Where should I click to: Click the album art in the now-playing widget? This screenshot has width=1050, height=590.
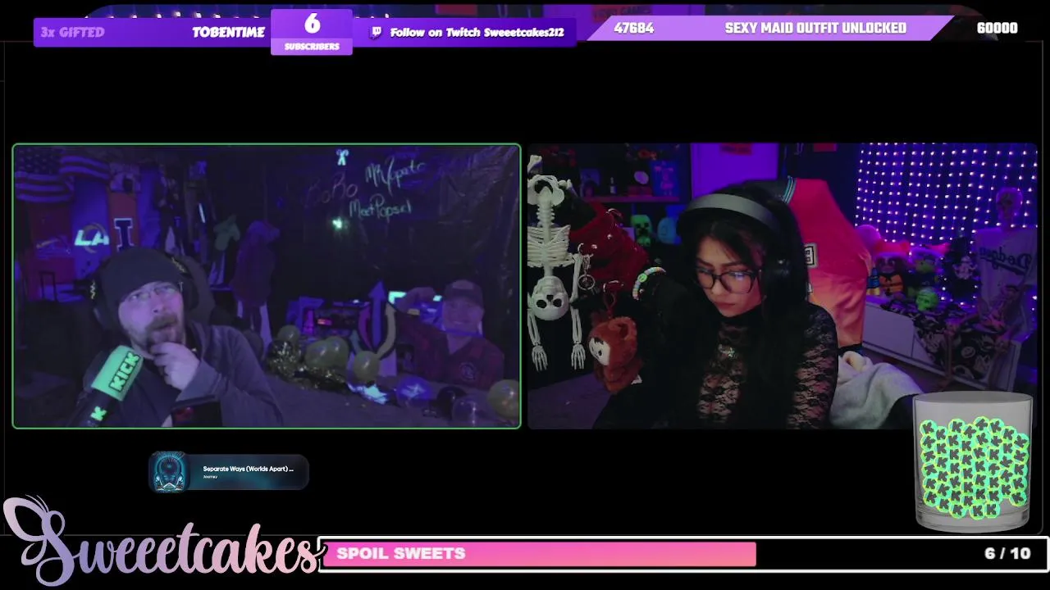pos(170,473)
